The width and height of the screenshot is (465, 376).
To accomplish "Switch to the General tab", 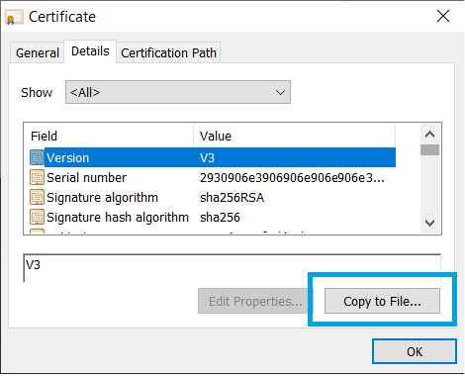I will (38, 52).
